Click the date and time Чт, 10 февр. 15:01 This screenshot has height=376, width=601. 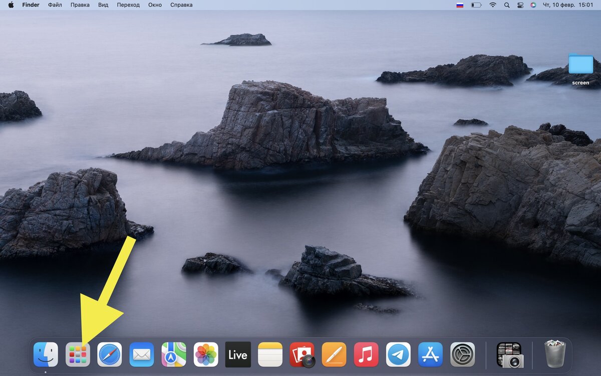[x=568, y=5]
